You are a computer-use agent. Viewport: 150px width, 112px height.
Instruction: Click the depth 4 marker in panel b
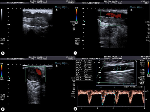point(83,40)
